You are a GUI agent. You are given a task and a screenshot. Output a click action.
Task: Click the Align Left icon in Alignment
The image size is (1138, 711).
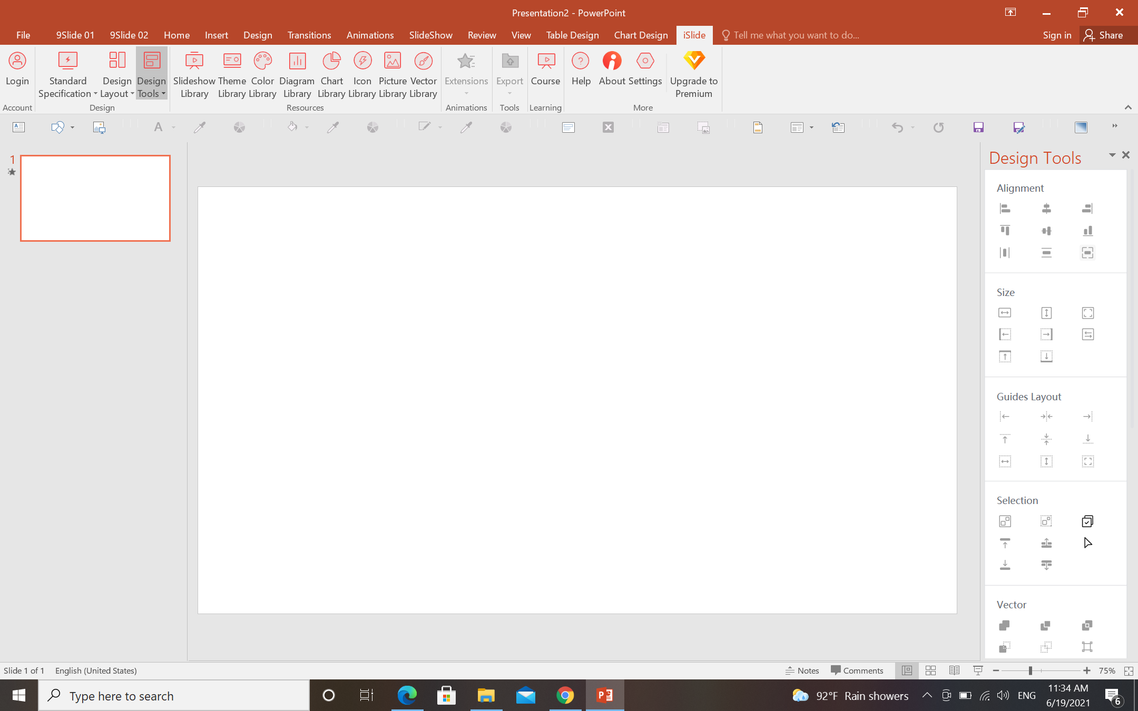[x=1005, y=209]
